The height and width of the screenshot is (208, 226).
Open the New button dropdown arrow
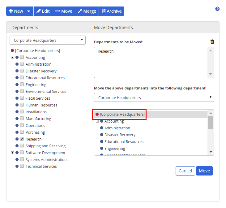click(x=29, y=11)
